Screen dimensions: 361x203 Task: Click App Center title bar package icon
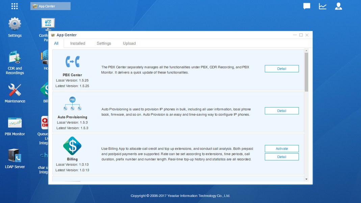(53, 35)
